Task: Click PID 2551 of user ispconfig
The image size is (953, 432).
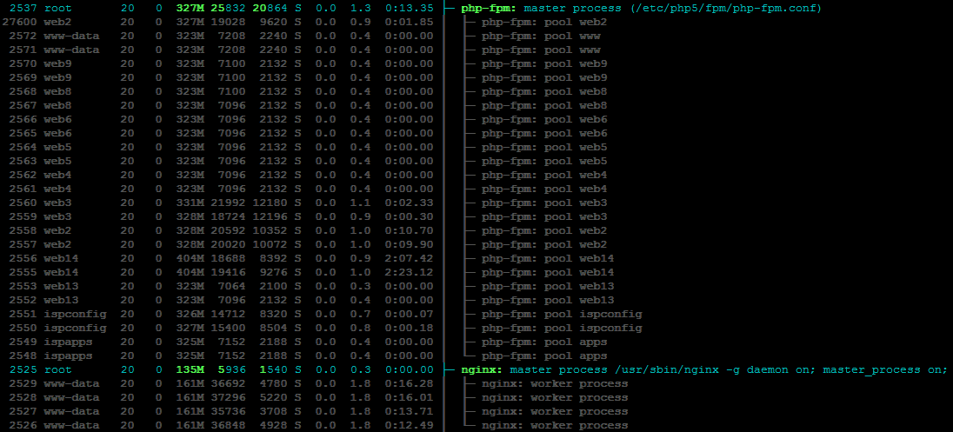Action: (x=23, y=314)
